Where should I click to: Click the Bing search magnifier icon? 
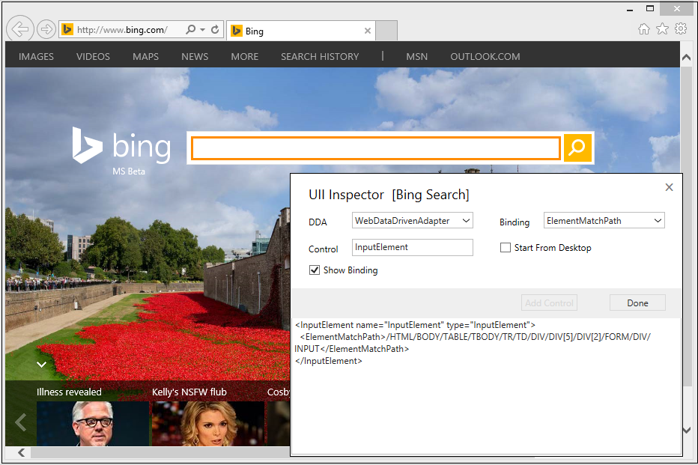pos(577,148)
